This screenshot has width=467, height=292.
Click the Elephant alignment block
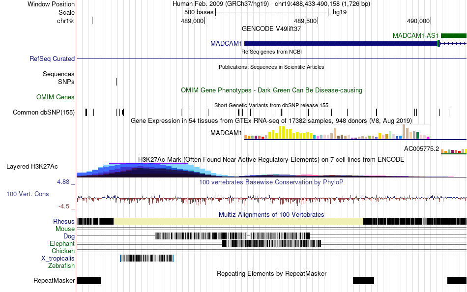click(x=272, y=243)
